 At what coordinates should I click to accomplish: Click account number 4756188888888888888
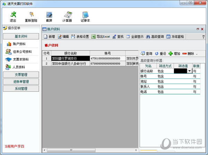[107, 58]
